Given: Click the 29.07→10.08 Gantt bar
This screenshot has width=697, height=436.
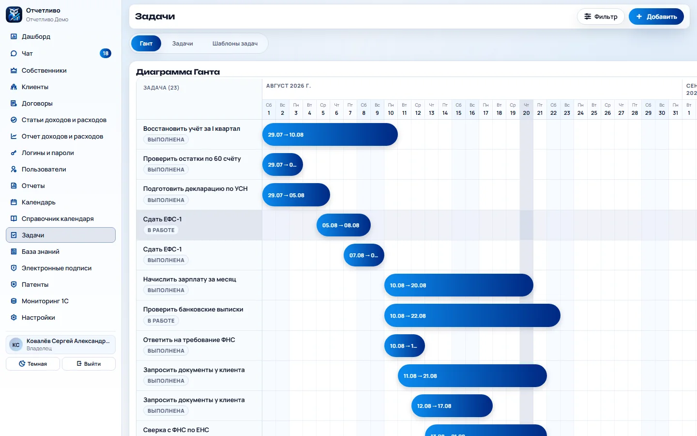Looking at the screenshot, I should point(330,135).
